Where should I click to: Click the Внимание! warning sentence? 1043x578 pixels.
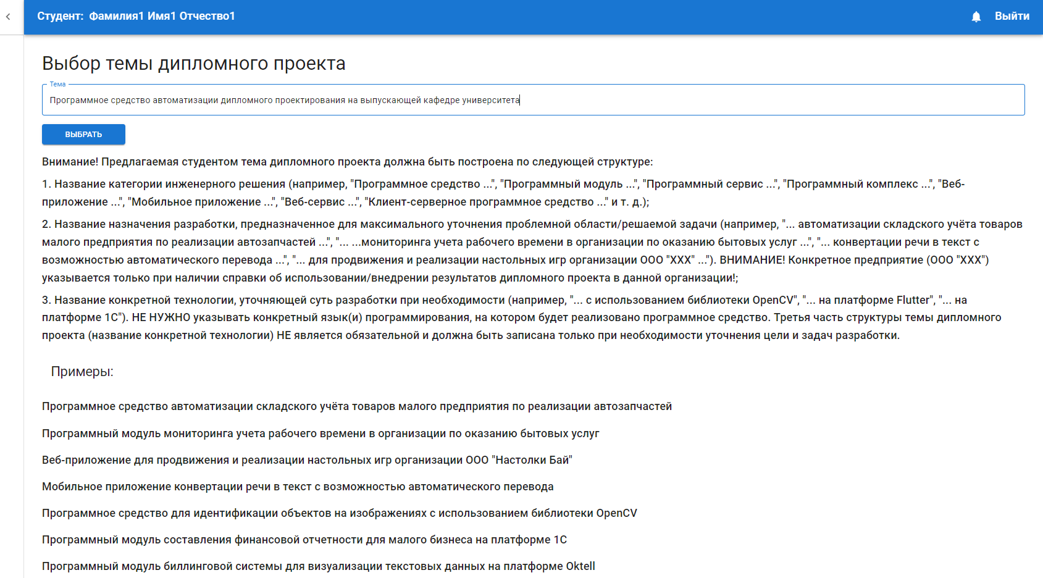pos(347,162)
